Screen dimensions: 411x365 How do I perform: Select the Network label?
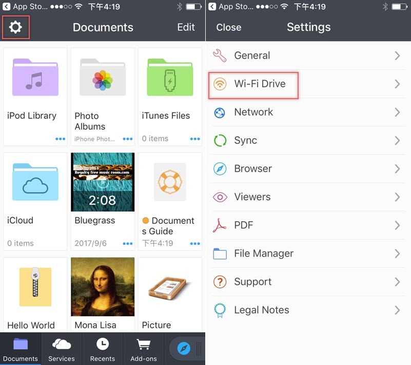pos(253,112)
